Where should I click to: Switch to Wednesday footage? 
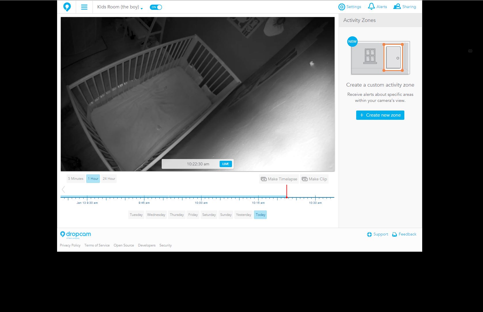pyautogui.click(x=156, y=215)
